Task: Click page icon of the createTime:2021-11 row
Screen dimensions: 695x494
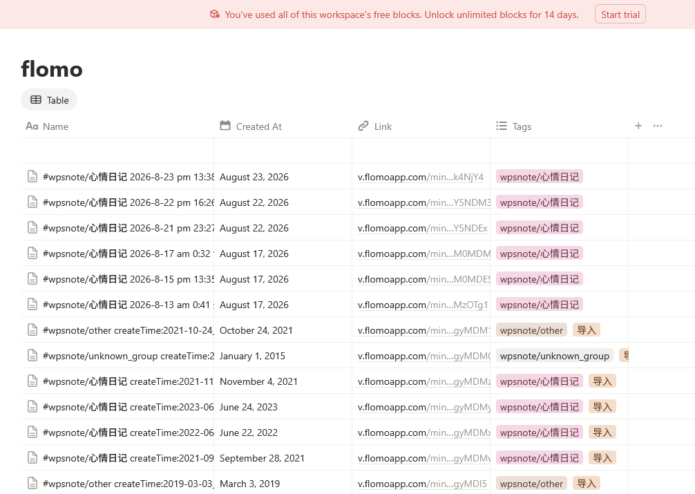Action: 32,381
